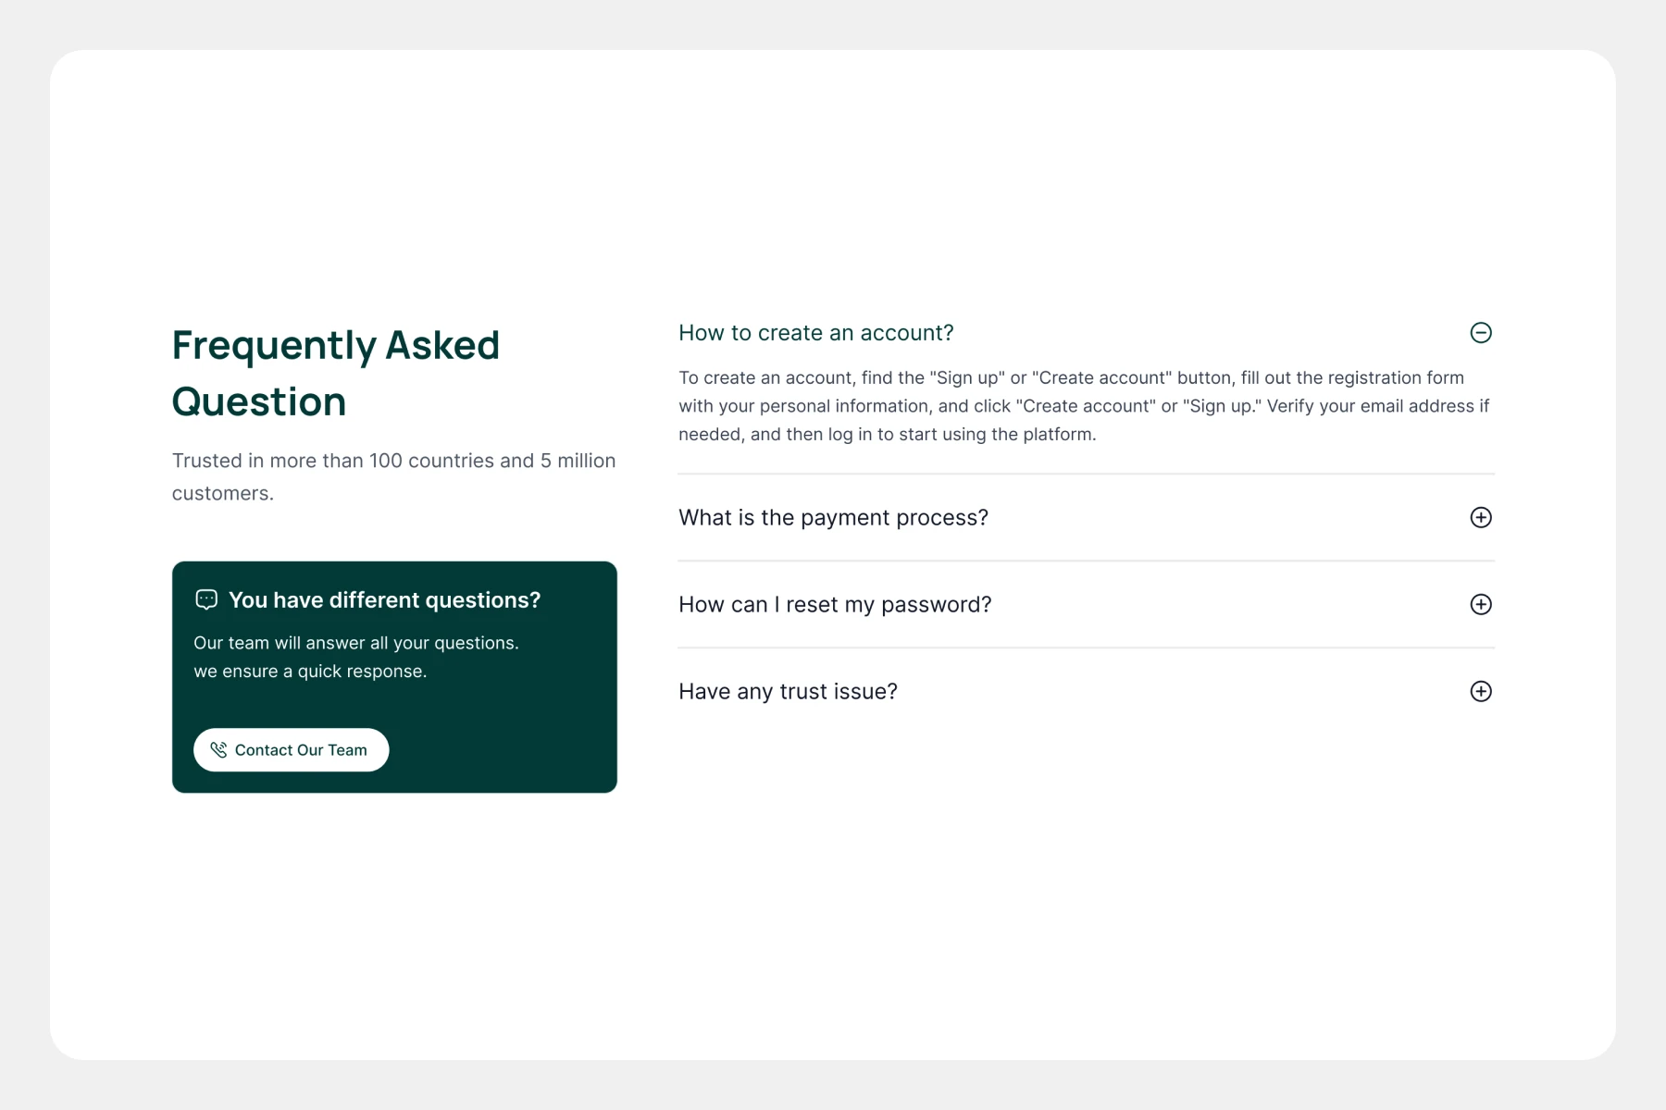This screenshot has height=1110, width=1666.
Task: Click the word "Question" in the main heading
Action: [x=259, y=402]
